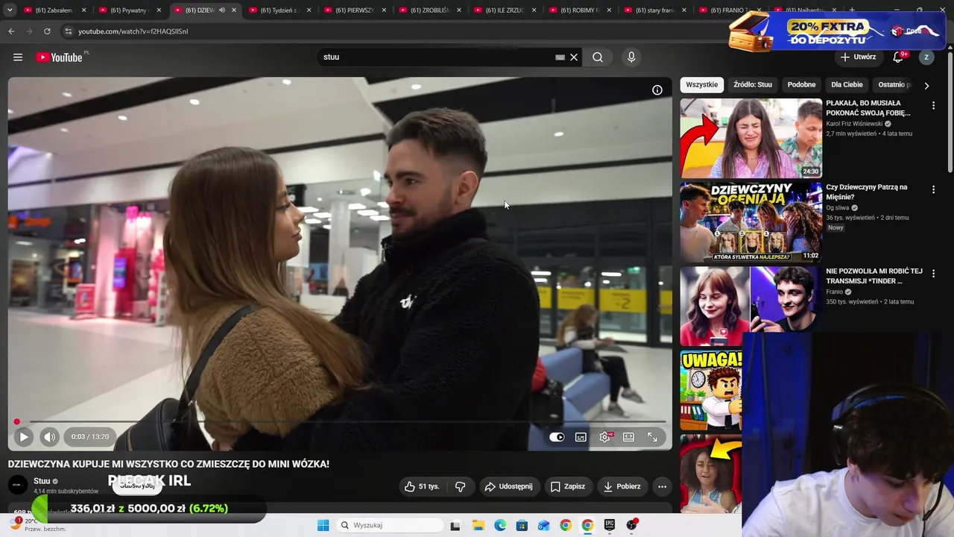Start voice search with the microphone icon
The height and width of the screenshot is (537, 954).
[631, 57]
